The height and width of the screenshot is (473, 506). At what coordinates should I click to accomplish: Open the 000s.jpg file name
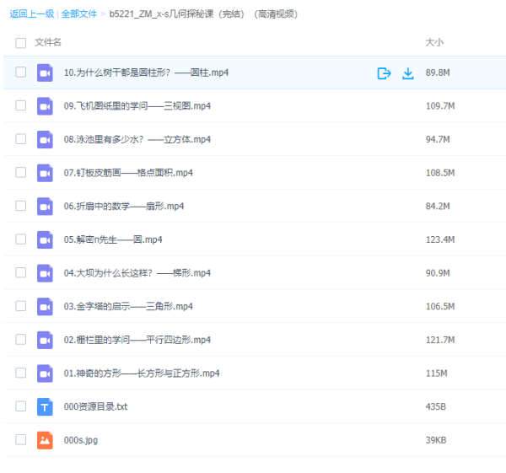81,440
